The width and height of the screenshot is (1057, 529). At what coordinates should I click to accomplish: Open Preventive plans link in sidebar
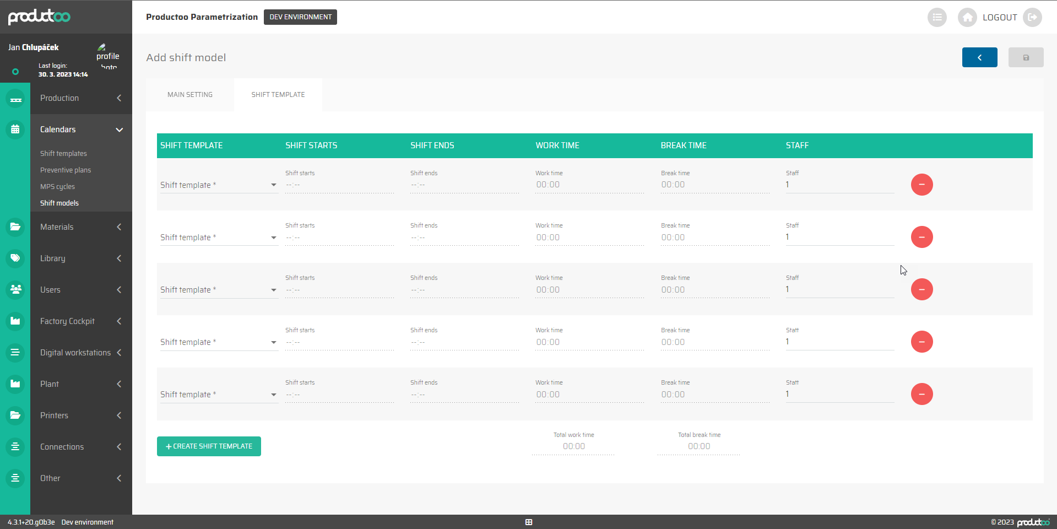(x=66, y=170)
